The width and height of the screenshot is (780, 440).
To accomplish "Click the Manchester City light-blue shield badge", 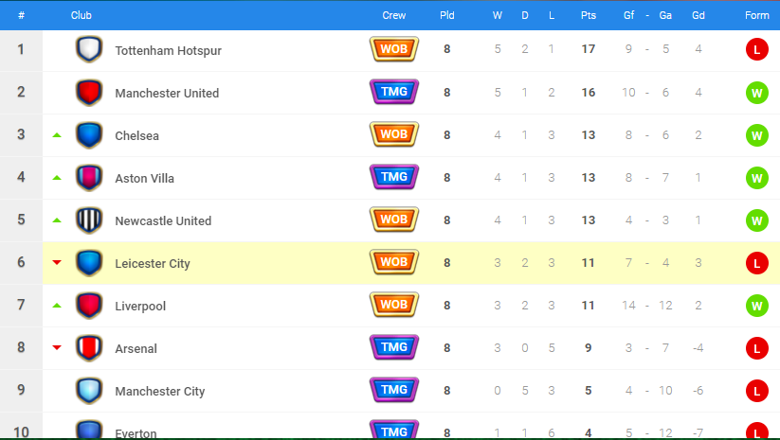I will [x=89, y=391].
